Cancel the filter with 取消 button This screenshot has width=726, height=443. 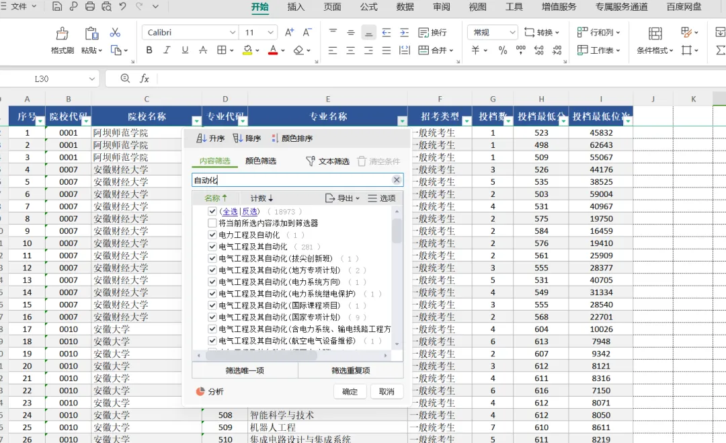387,392
